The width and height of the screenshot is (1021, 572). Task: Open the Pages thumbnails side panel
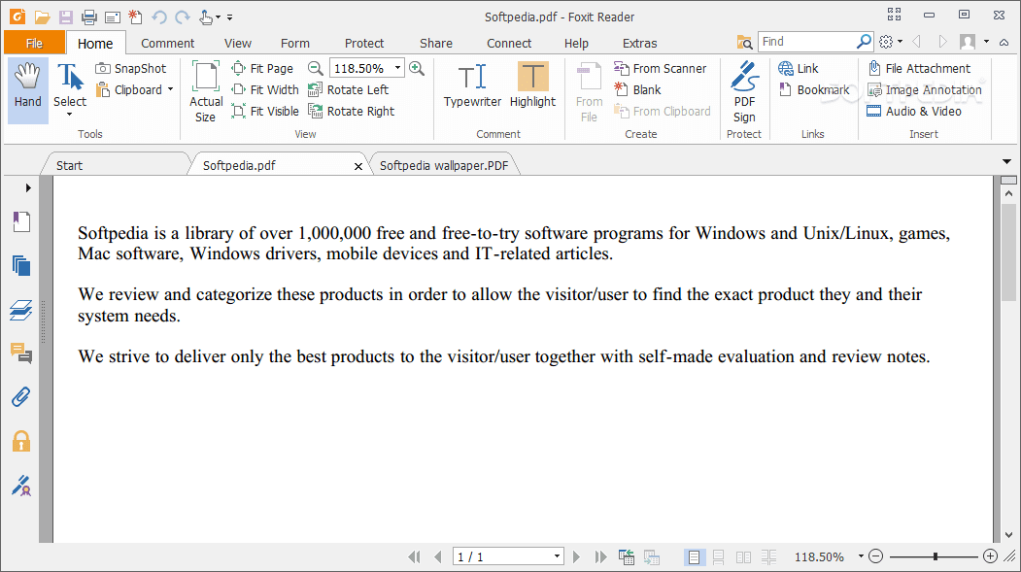pyautogui.click(x=21, y=265)
